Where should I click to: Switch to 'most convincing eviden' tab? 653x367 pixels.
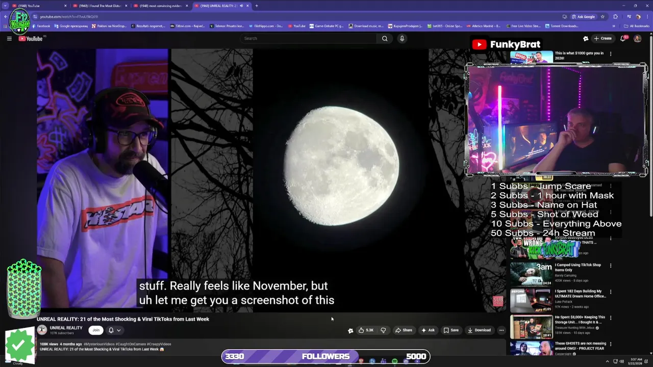pos(160,6)
